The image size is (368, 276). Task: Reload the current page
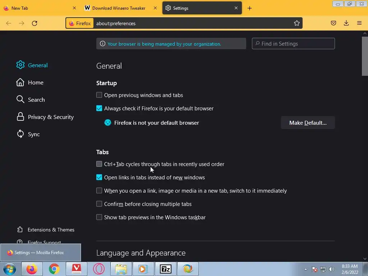click(34, 23)
